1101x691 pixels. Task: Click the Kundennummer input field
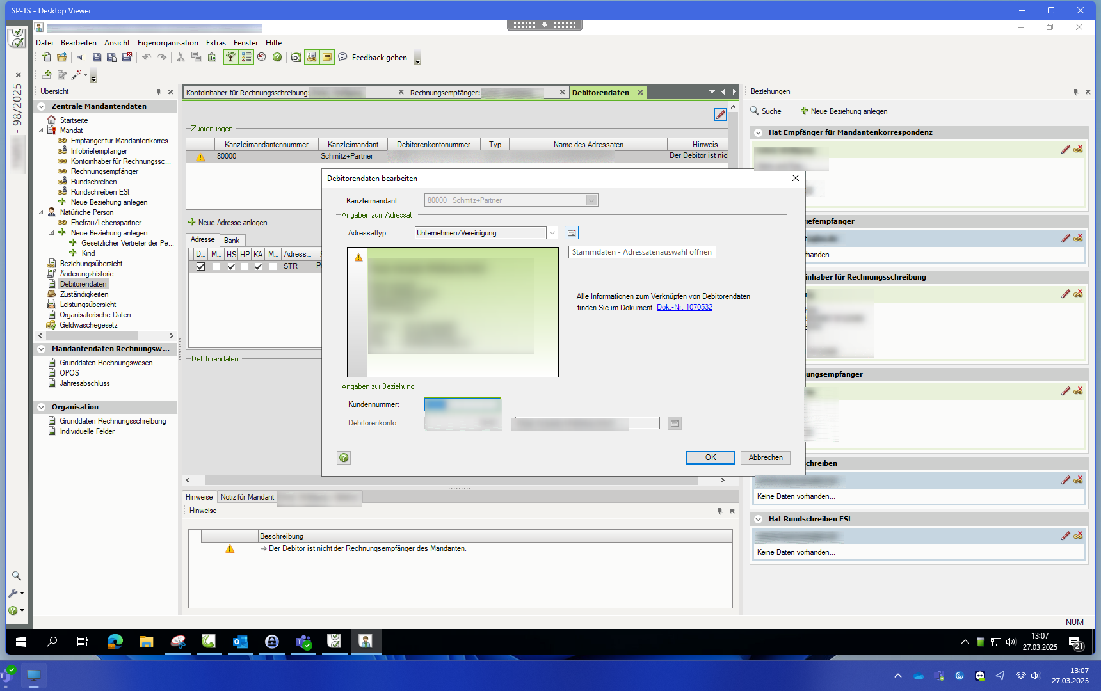pos(462,404)
